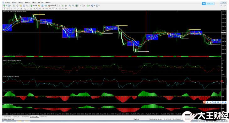The width and height of the screenshot is (229, 123).
Task: Toggle chart shift from right border
Action: click(84, 6)
